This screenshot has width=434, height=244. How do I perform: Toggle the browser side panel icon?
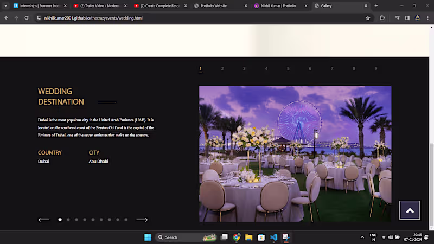407,18
